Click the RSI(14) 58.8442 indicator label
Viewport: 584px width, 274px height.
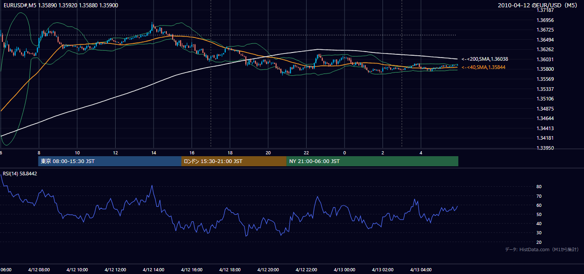coord(20,174)
